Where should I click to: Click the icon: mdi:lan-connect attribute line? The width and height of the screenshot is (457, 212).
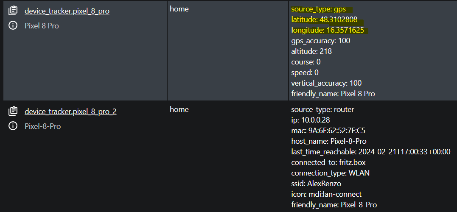(x=326, y=194)
